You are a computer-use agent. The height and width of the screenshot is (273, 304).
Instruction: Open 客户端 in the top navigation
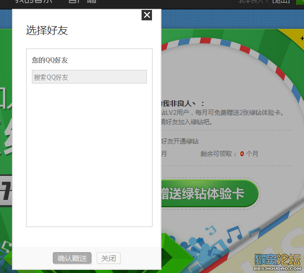coord(82,2)
